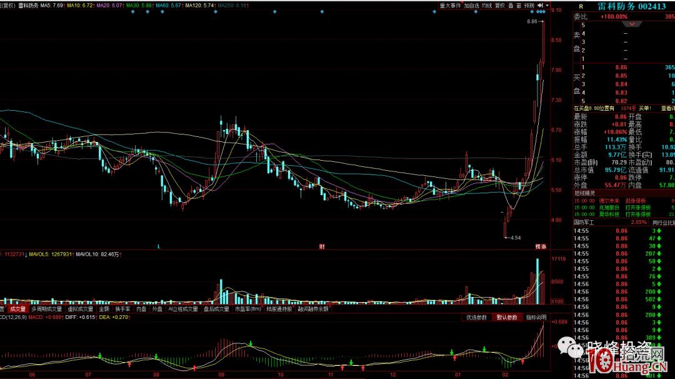Image resolution: width=675 pixels, height=379 pixels.
Task: Click the MA120: 5.74 indicator label
Action: [201, 6]
